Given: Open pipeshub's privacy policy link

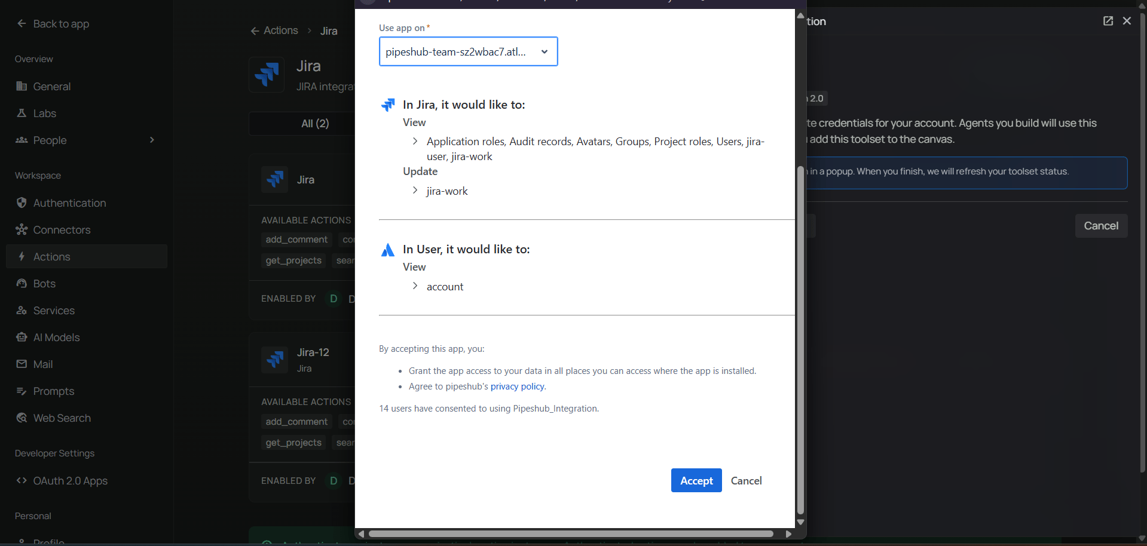Looking at the screenshot, I should point(517,387).
